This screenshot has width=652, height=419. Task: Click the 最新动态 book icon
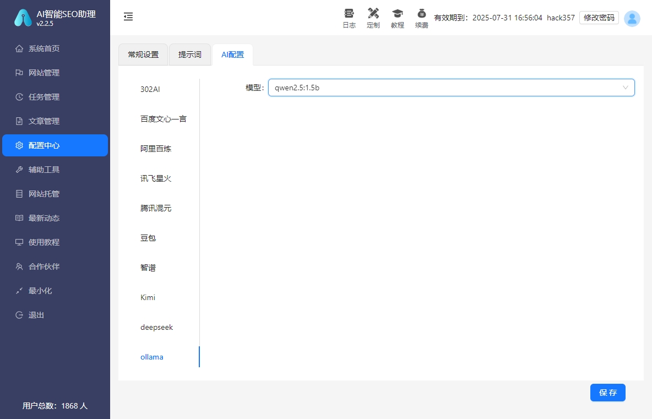coord(19,218)
